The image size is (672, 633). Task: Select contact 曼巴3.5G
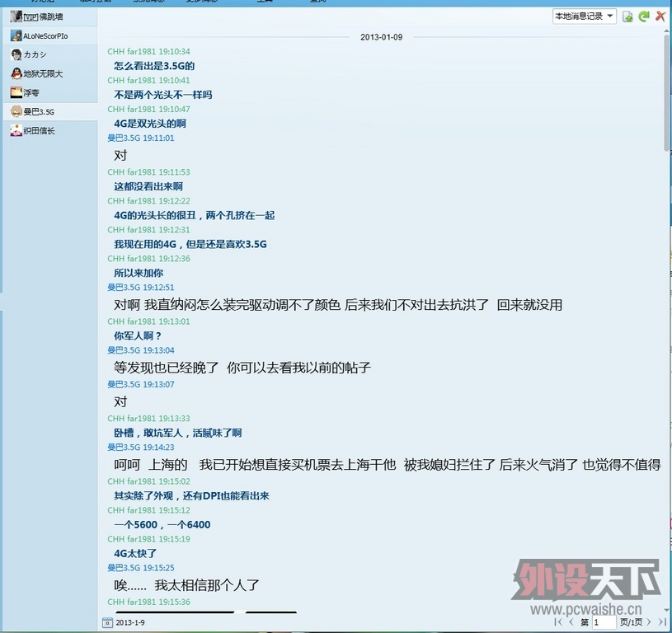50,112
